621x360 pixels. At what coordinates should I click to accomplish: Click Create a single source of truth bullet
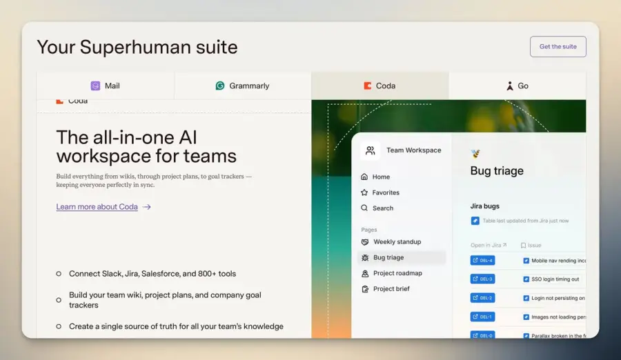pos(176,326)
